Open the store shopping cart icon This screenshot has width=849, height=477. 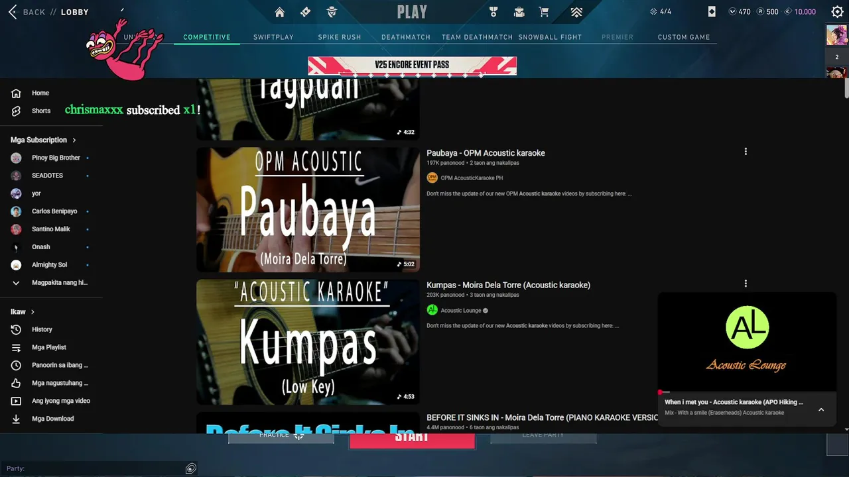pos(544,12)
